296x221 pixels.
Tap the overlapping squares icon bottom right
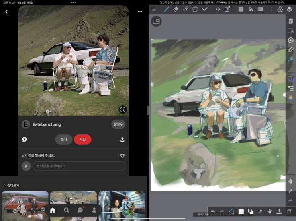click(289, 211)
